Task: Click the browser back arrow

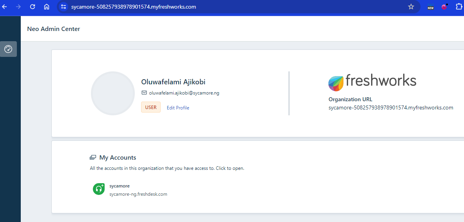Action: pos(4,7)
